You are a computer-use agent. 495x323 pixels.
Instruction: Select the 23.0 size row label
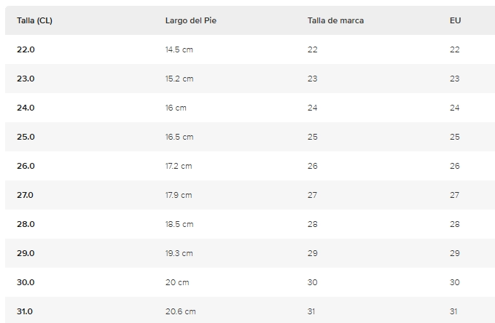(x=26, y=79)
